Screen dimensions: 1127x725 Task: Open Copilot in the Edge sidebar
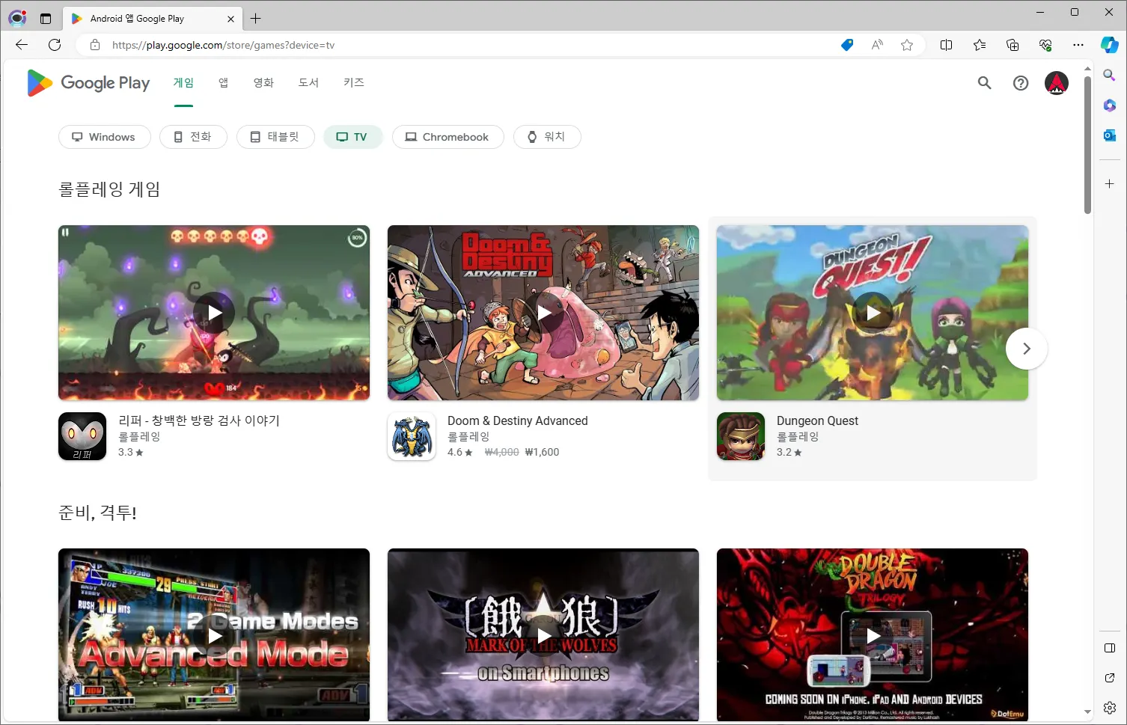(x=1110, y=45)
